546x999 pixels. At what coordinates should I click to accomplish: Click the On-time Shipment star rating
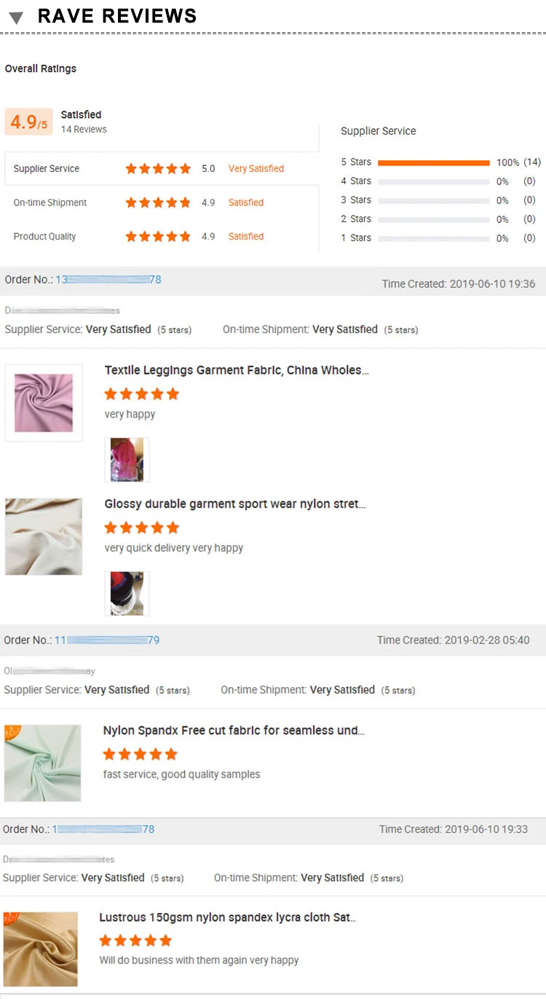coord(158,203)
